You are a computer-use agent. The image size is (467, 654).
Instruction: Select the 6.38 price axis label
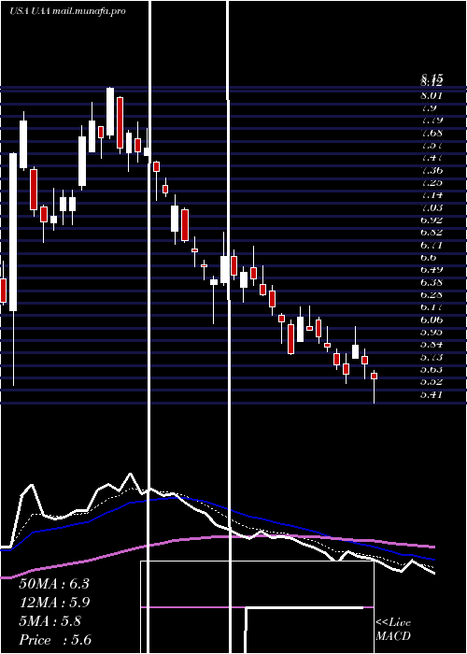point(432,282)
